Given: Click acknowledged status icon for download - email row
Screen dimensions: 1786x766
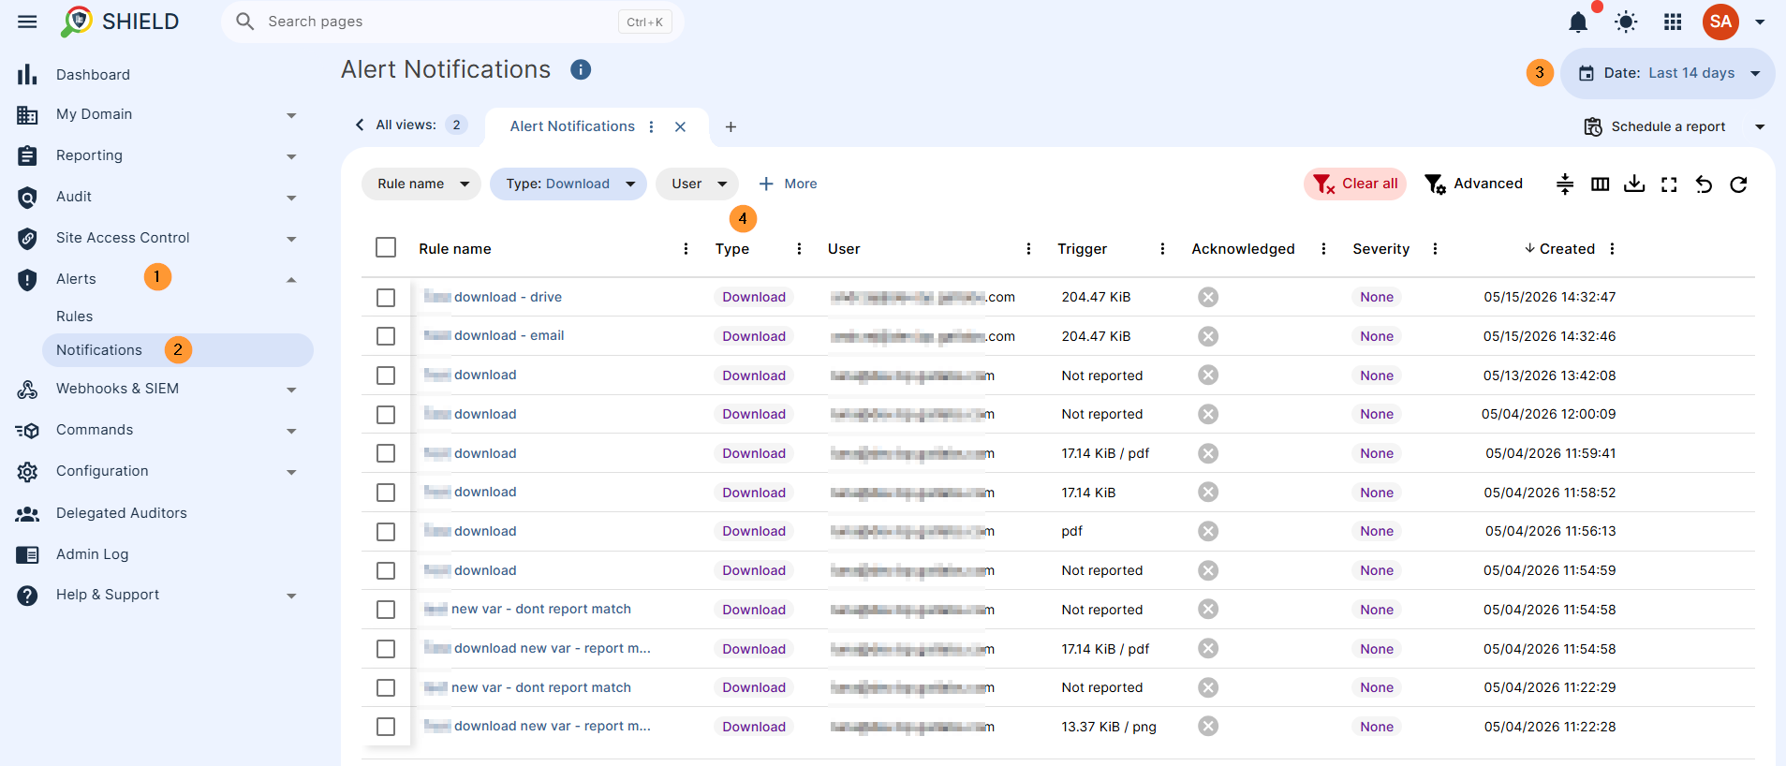Looking at the screenshot, I should click(x=1208, y=336).
